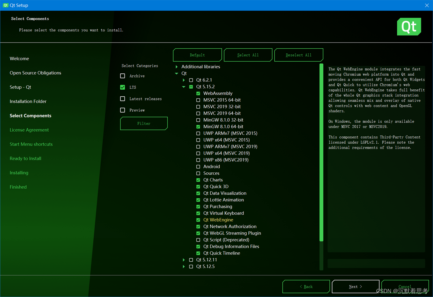Uncheck the Qt Quick 3D component
Image resolution: width=433 pixels, height=297 pixels.
click(198, 187)
